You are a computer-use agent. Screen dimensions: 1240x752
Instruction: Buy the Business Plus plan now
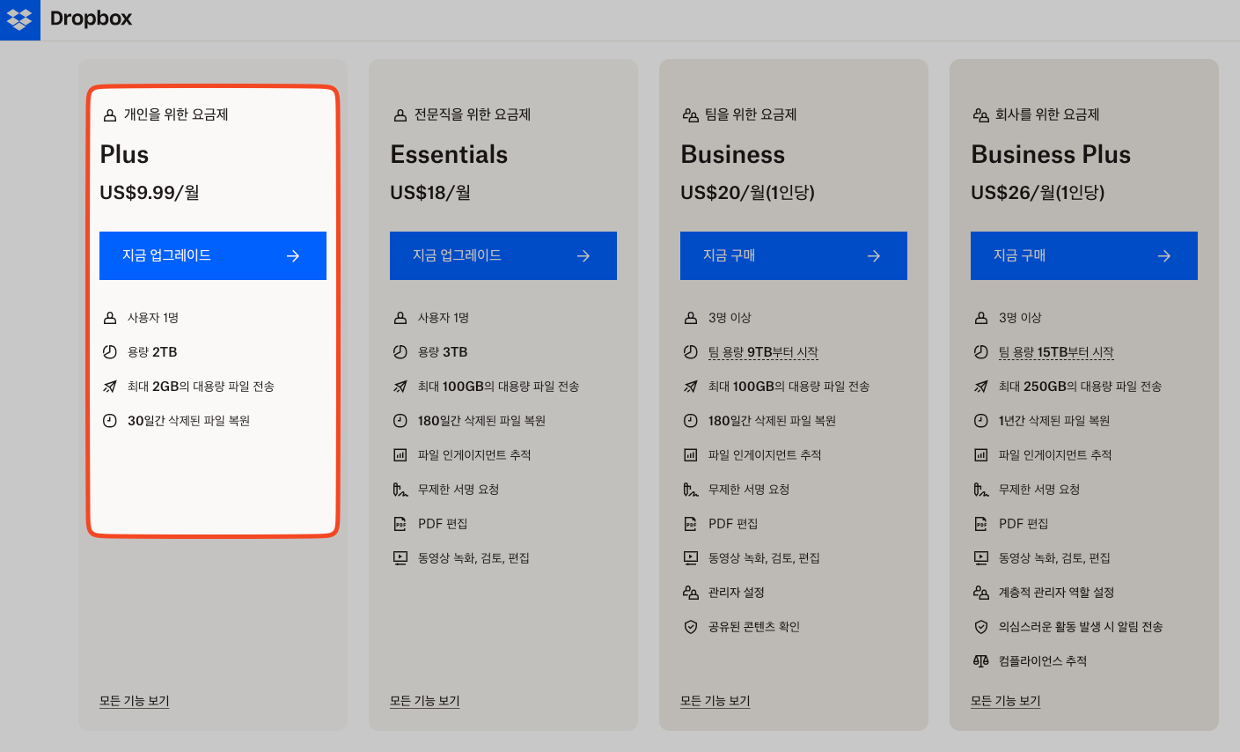(x=1084, y=255)
